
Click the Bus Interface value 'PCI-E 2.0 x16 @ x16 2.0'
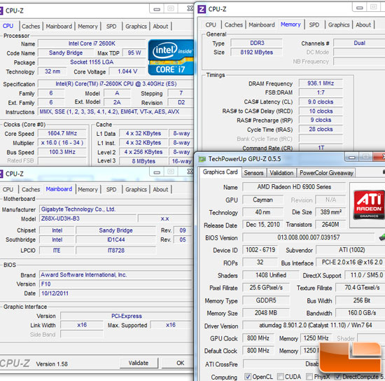(x=351, y=263)
